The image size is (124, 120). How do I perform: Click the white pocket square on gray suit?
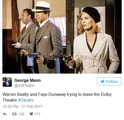[46, 37]
